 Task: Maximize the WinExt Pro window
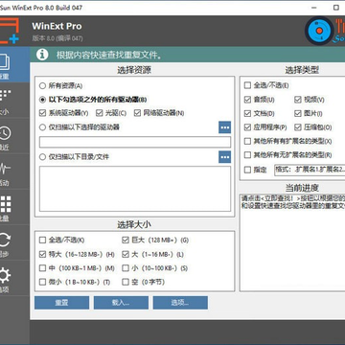pyautogui.click(x=336, y=8)
